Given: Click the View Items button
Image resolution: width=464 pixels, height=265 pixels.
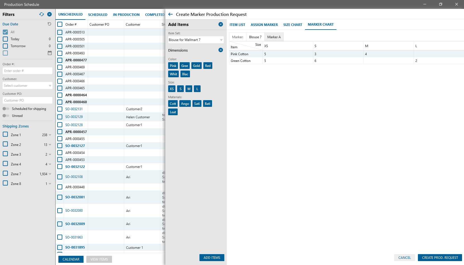Looking at the screenshot, I should pyautogui.click(x=99, y=259).
